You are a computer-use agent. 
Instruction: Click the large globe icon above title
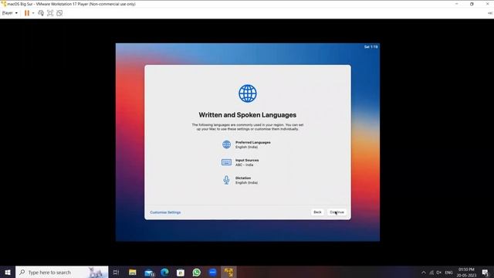(247, 93)
